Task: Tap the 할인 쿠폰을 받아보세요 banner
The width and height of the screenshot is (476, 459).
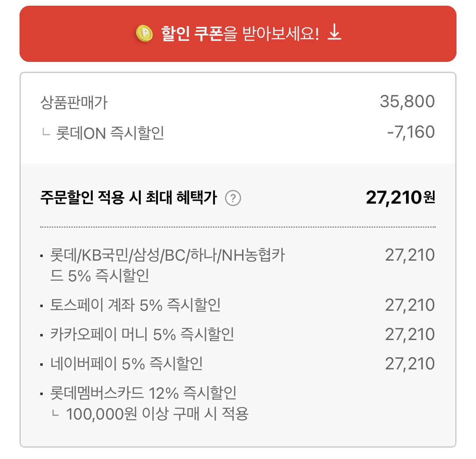Action: coord(238,34)
